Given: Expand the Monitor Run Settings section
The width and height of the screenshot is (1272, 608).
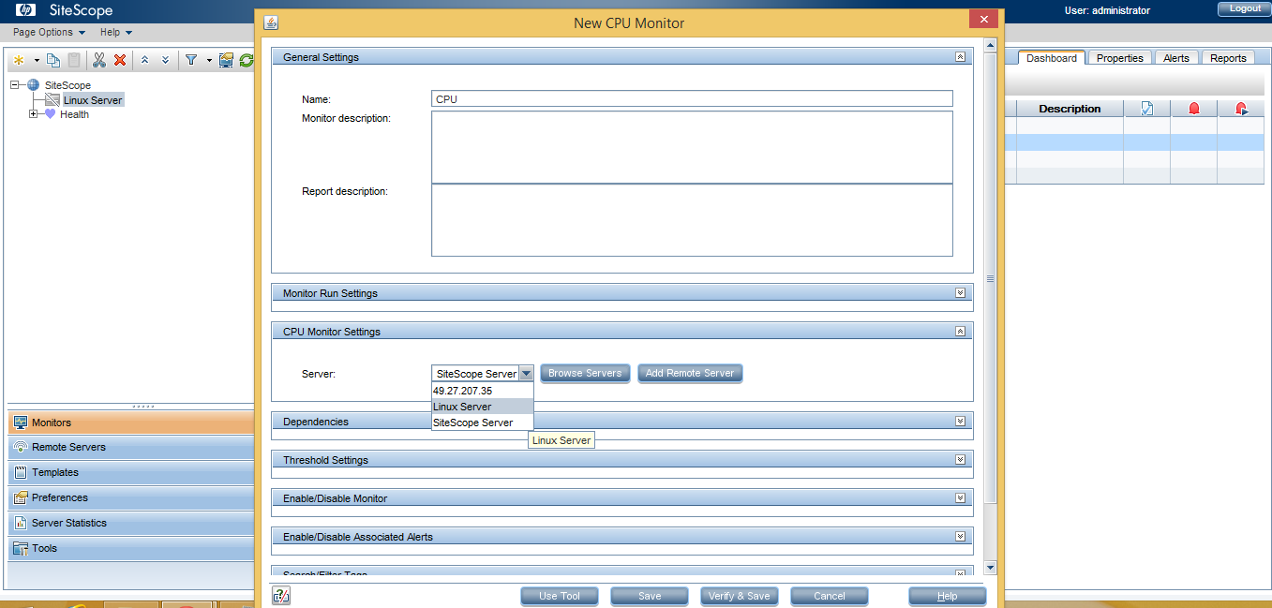Looking at the screenshot, I should [960, 293].
